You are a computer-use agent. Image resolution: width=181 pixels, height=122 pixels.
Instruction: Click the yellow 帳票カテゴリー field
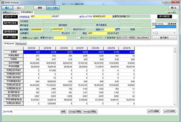click(60, 38)
